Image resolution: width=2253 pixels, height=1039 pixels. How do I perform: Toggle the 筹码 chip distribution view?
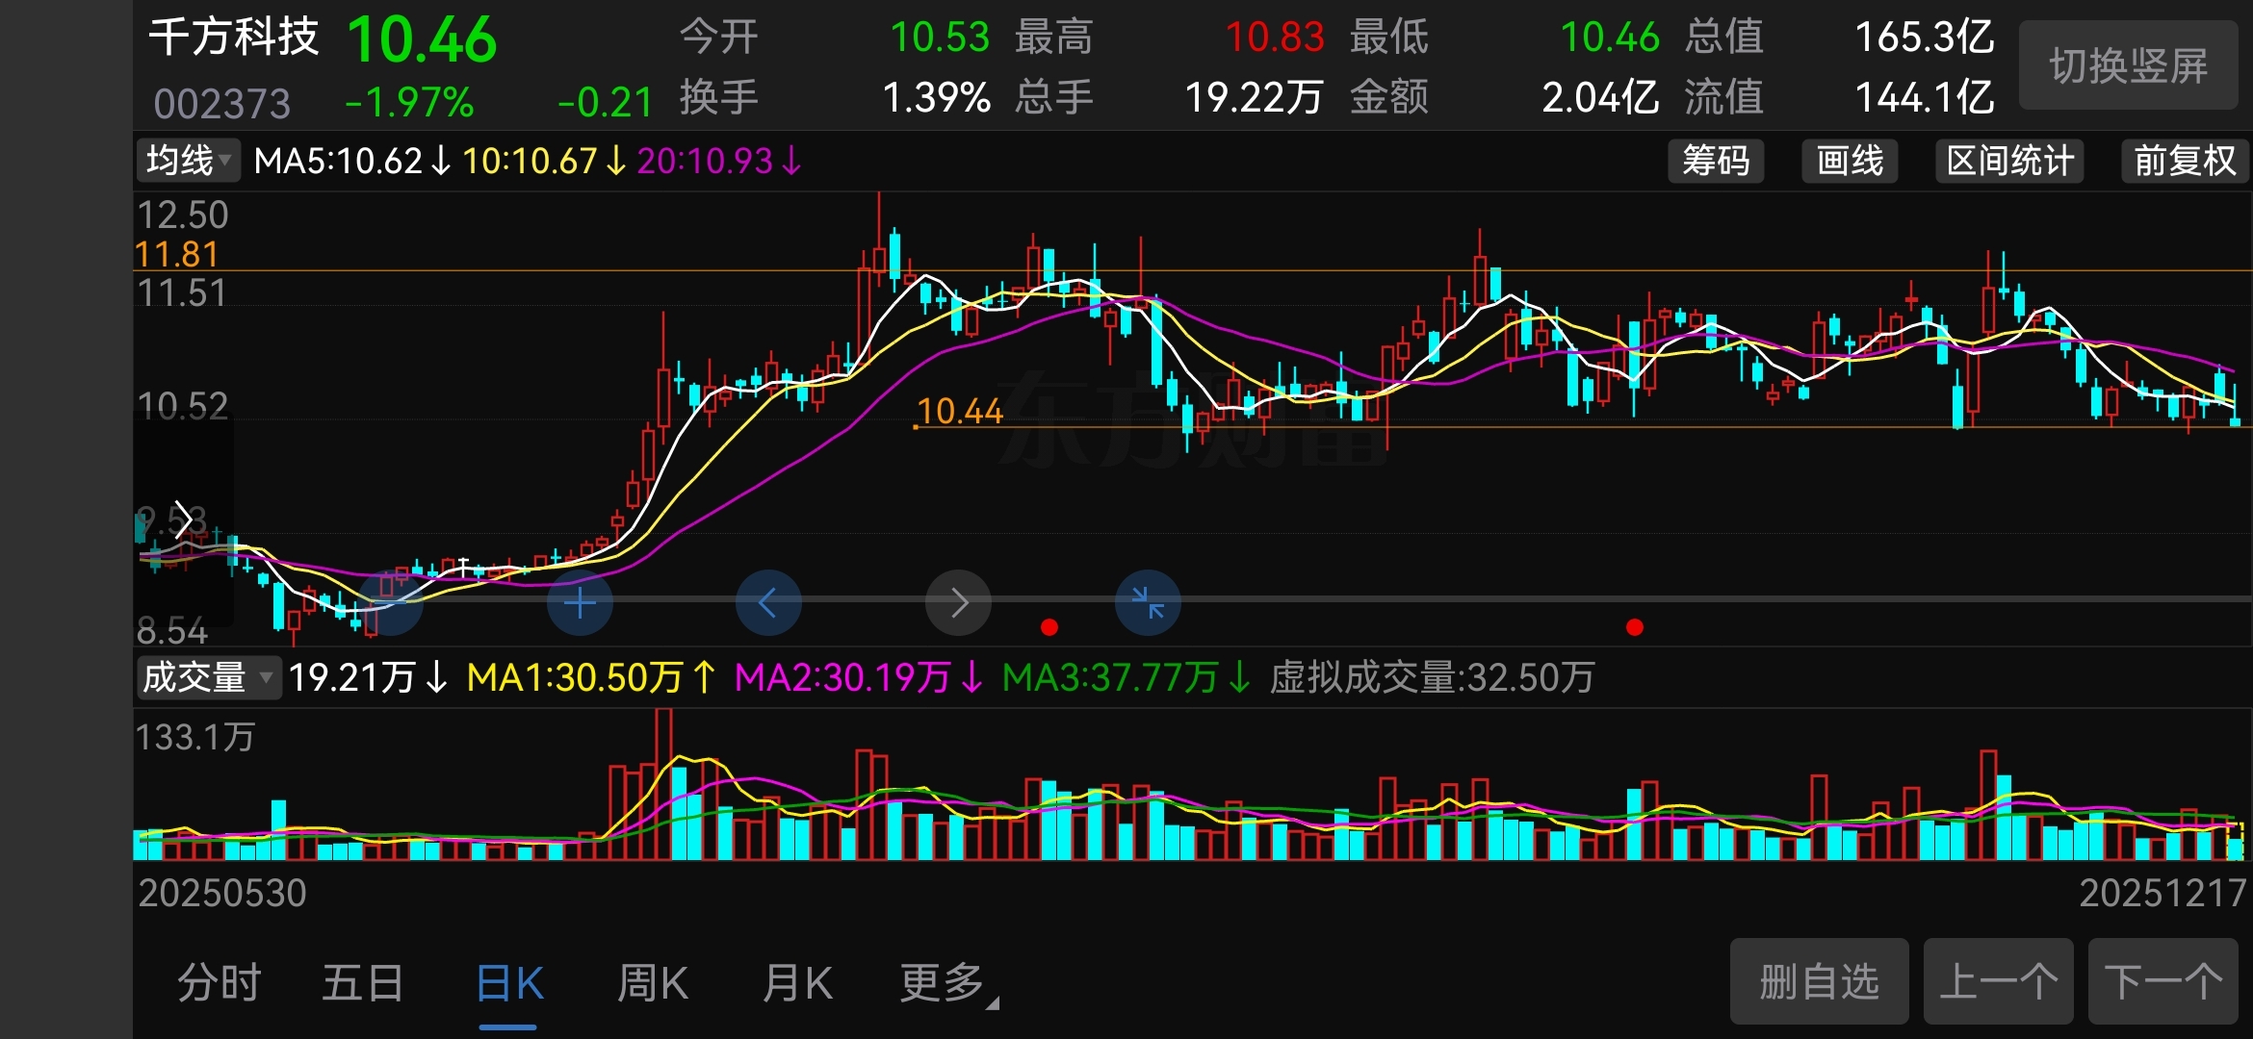click(1716, 161)
